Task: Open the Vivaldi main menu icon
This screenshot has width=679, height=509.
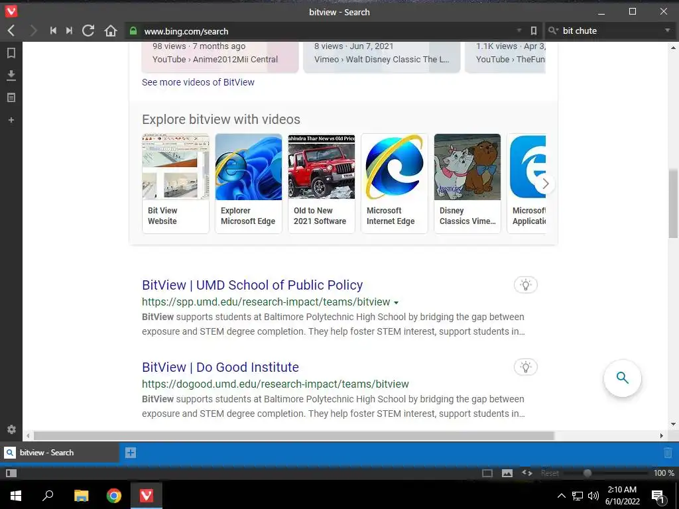Action: 11,11
